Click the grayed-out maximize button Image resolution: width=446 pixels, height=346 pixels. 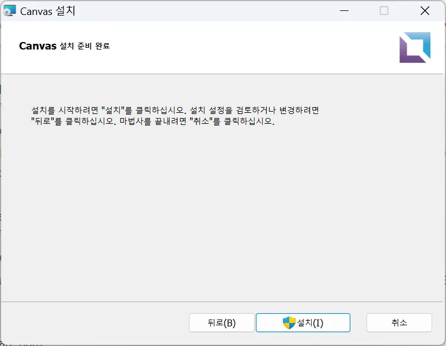point(384,11)
